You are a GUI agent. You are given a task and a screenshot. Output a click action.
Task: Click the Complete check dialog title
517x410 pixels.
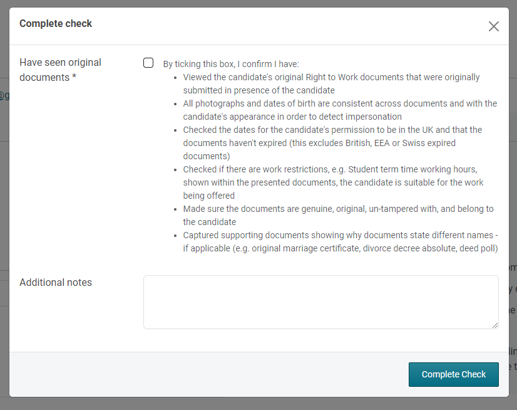coord(56,24)
